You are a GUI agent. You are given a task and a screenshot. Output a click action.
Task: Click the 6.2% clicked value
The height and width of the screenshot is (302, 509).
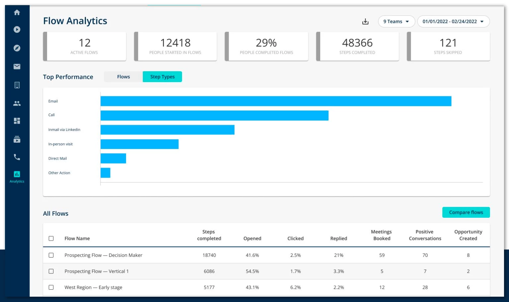(x=295, y=287)
